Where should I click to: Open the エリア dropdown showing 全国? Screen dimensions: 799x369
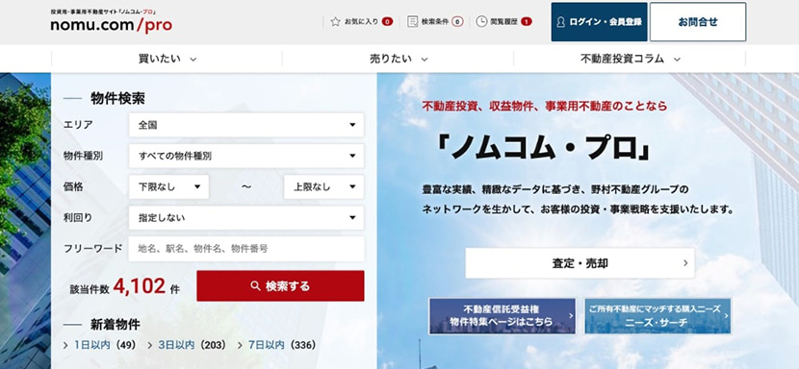click(246, 125)
